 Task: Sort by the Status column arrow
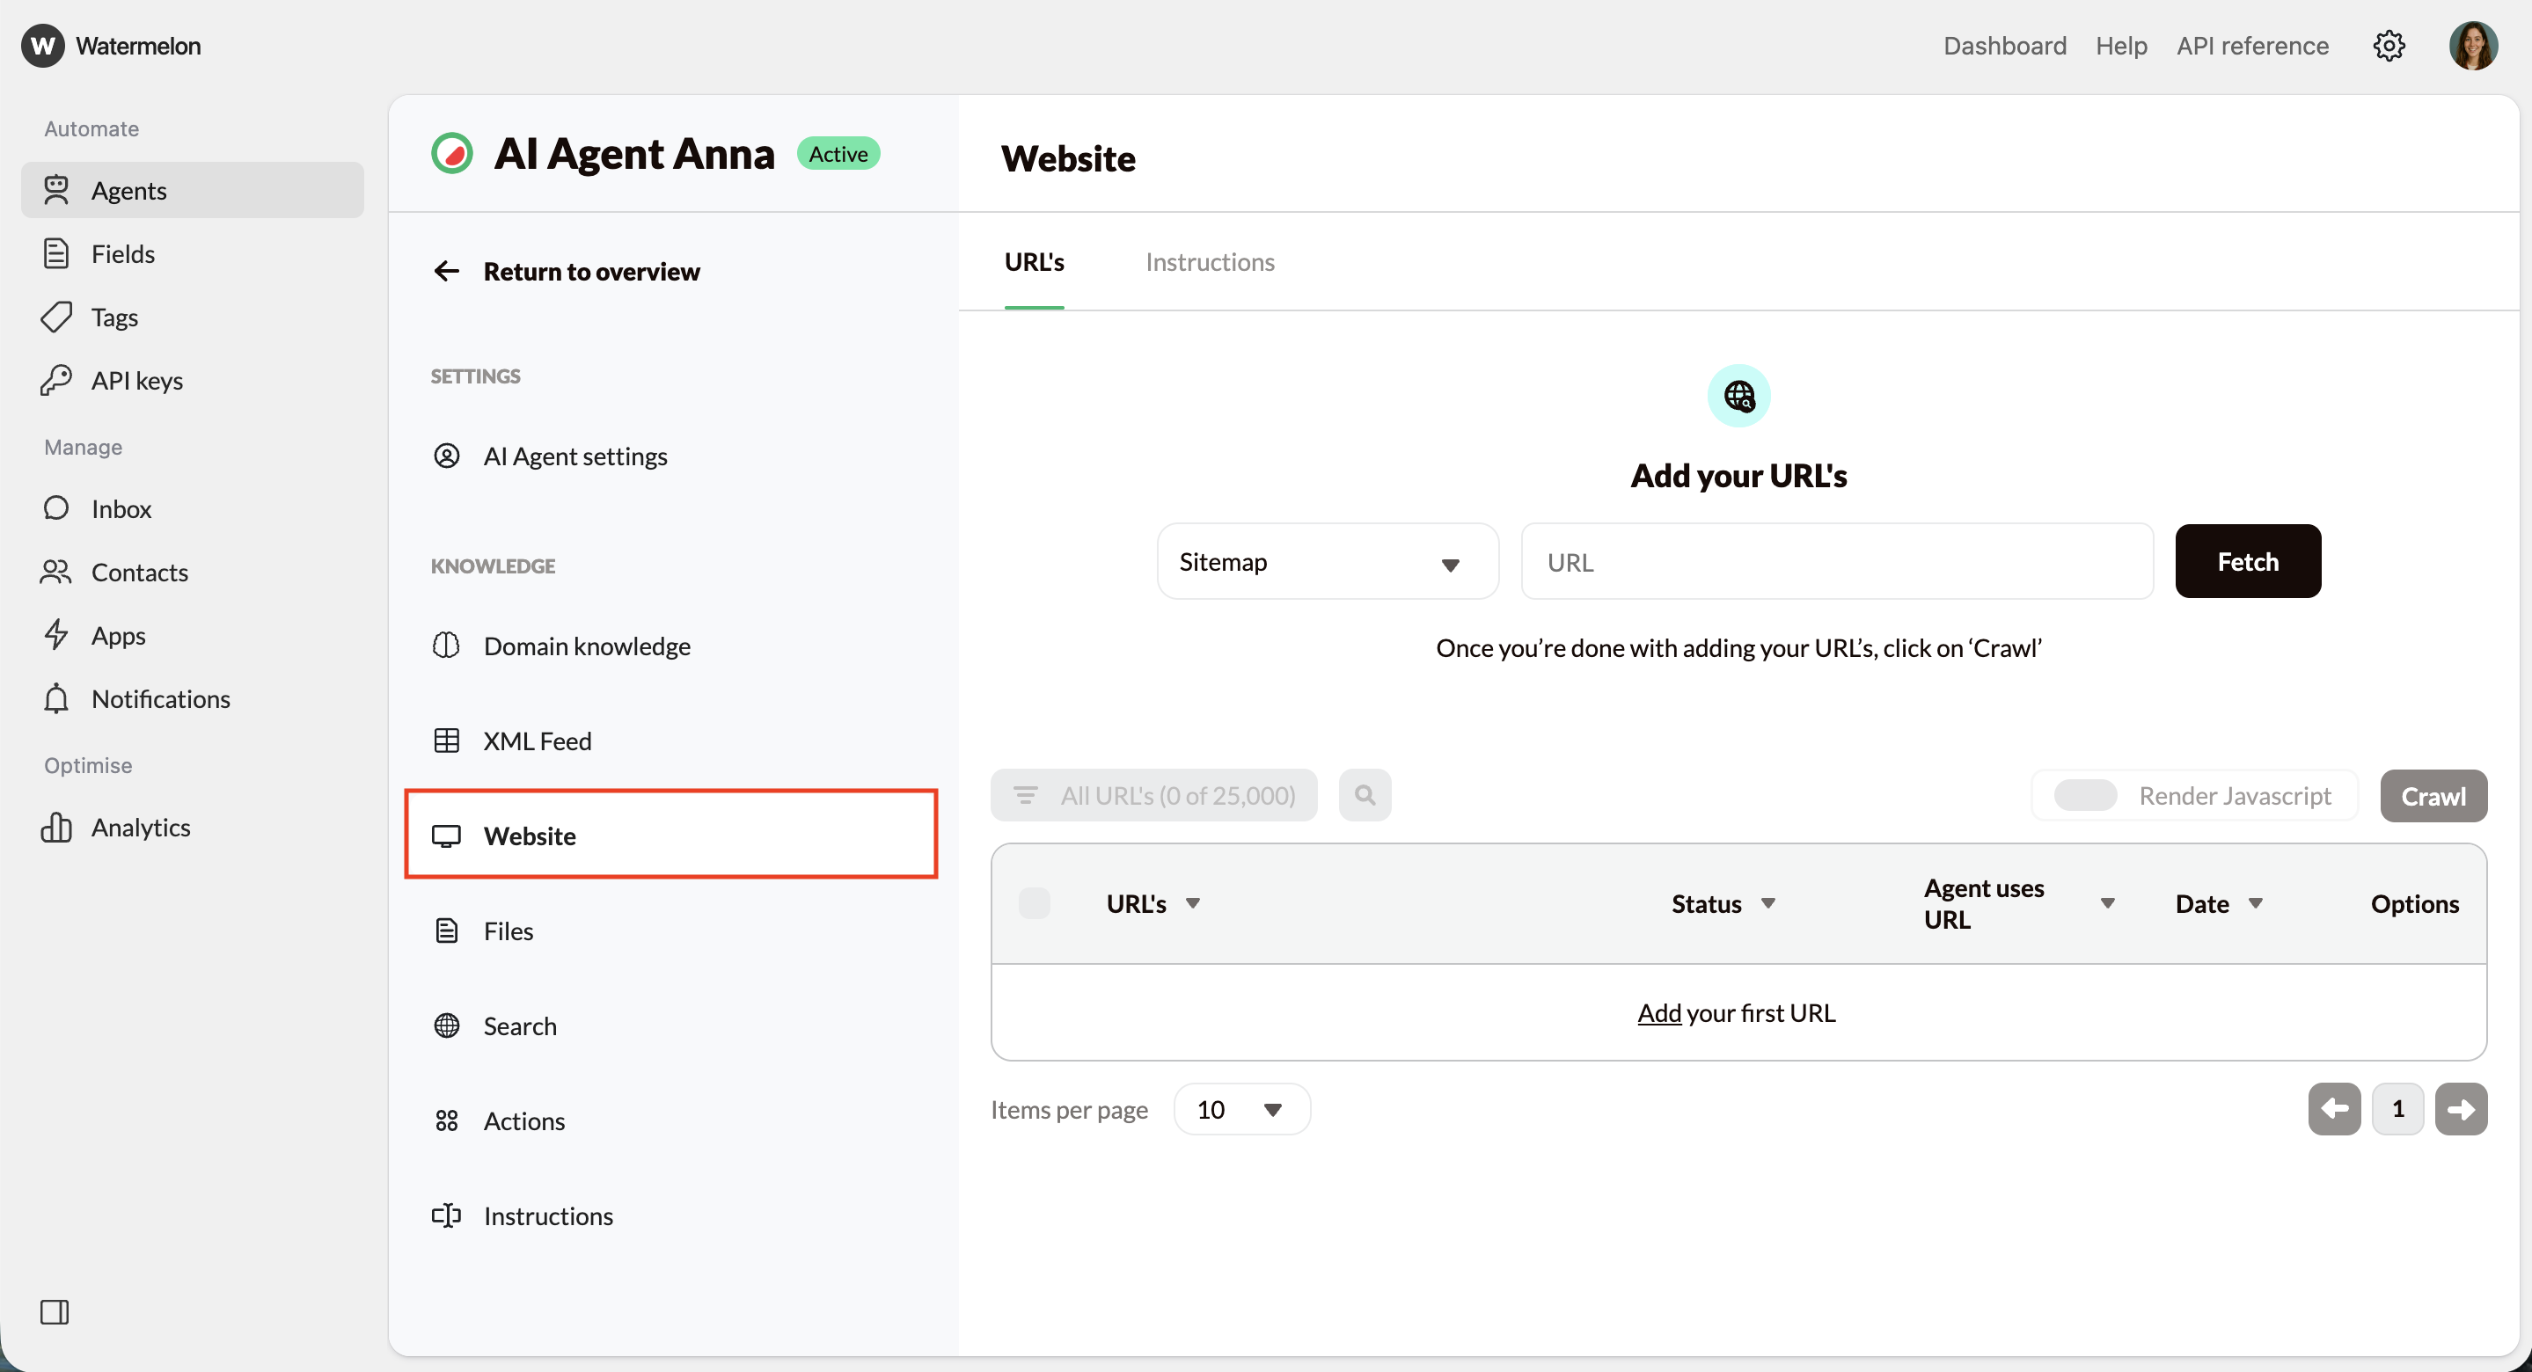point(1767,902)
